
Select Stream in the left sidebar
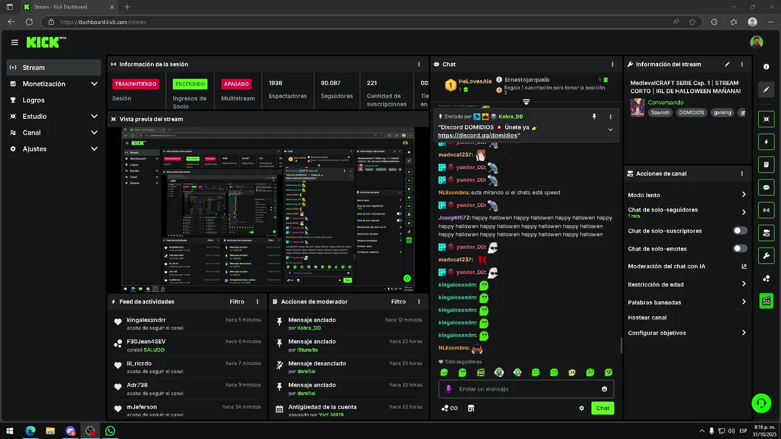pyautogui.click(x=54, y=68)
